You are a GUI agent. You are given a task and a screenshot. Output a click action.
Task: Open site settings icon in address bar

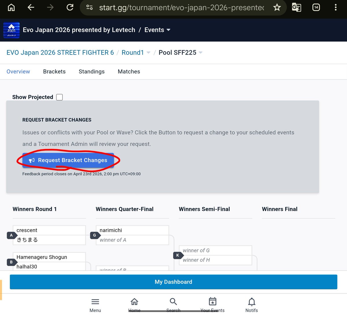tap(90, 7)
